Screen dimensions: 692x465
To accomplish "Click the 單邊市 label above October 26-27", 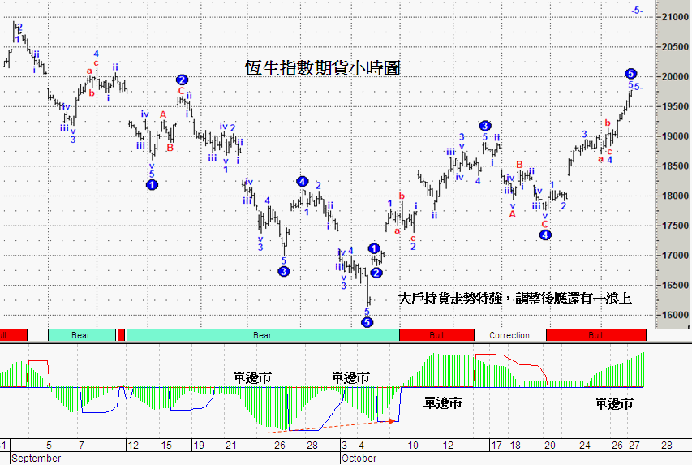I will pyautogui.click(x=614, y=403).
